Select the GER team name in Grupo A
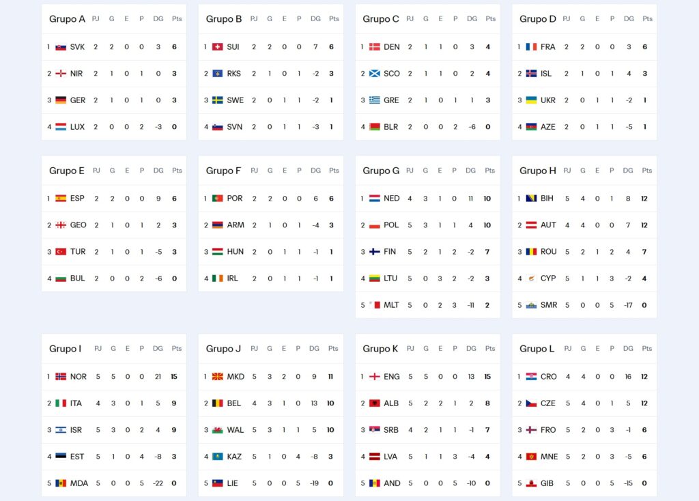699x501 pixels. pos(78,100)
